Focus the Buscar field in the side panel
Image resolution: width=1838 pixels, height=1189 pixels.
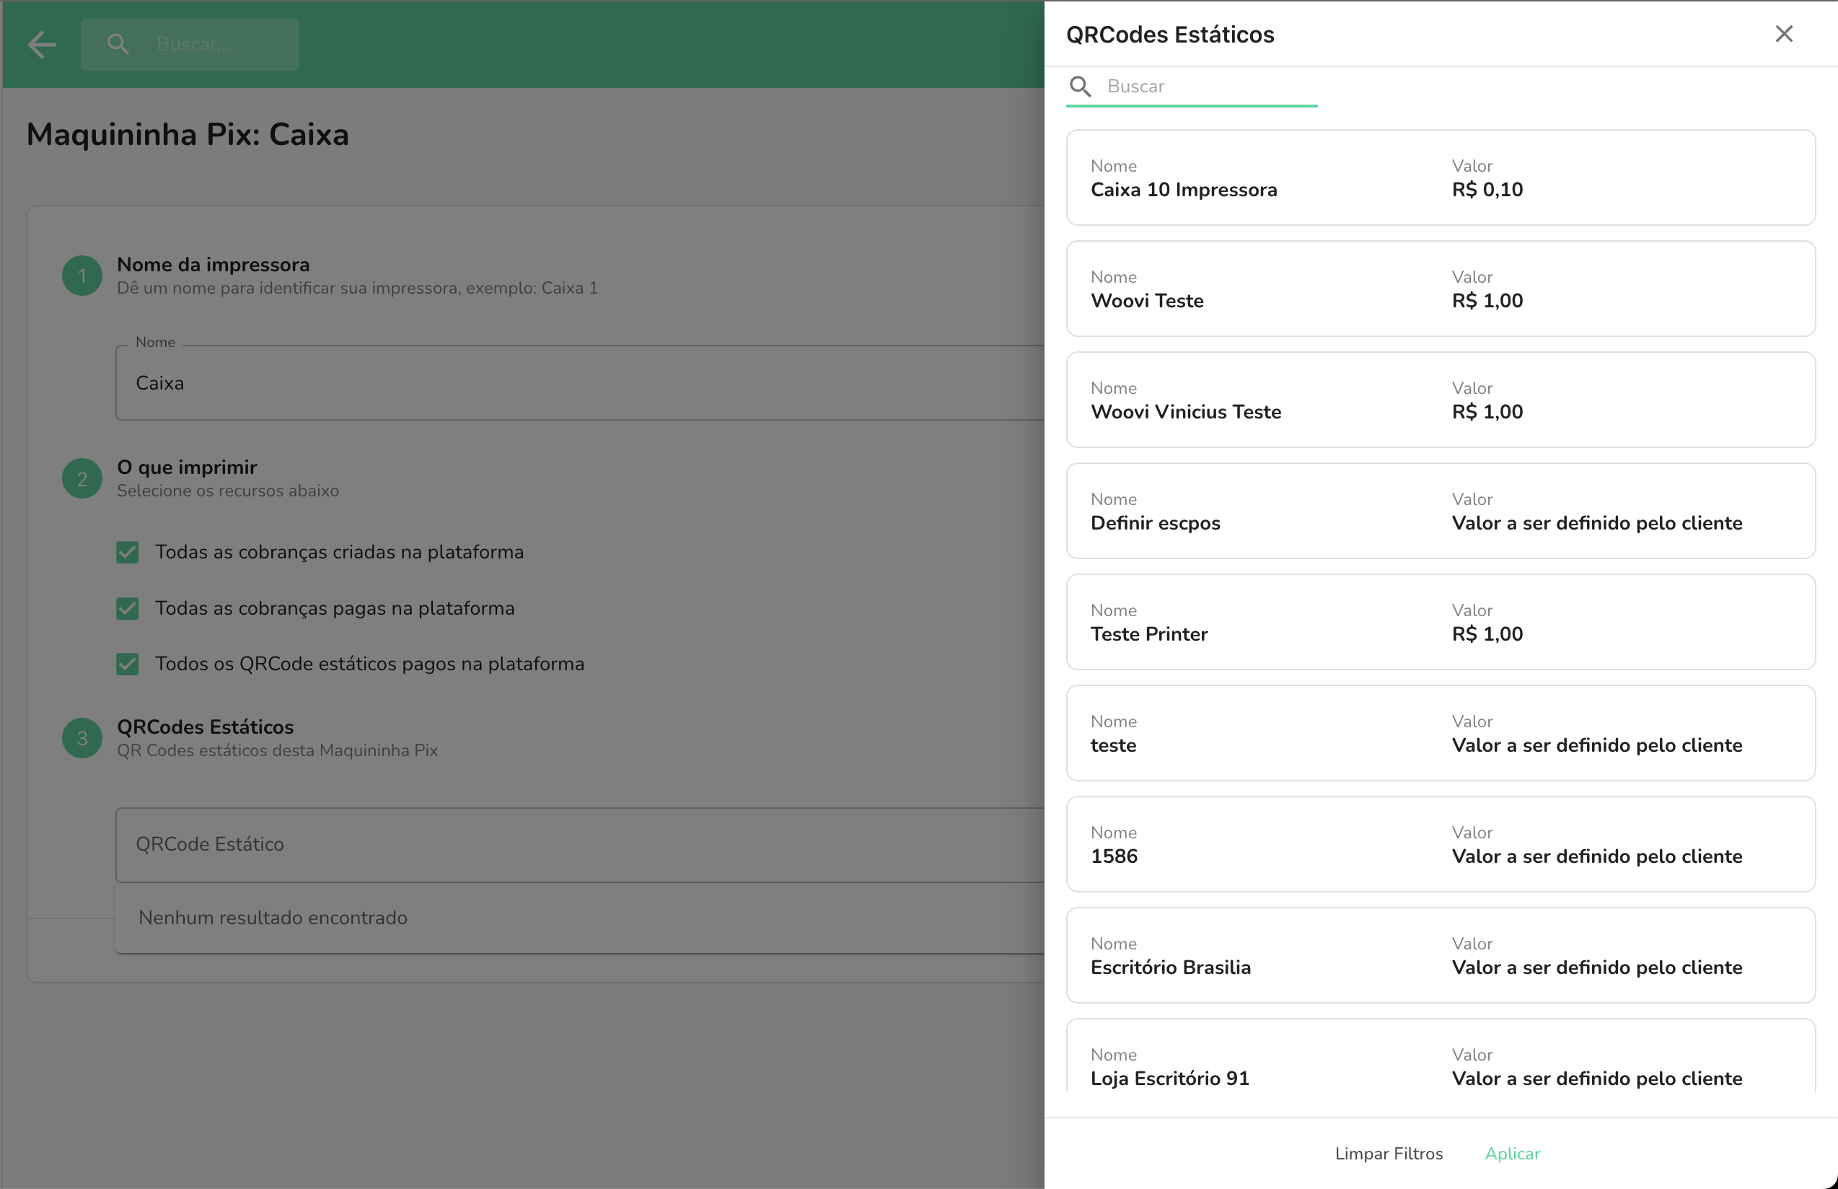pyautogui.click(x=1208, y=87)
